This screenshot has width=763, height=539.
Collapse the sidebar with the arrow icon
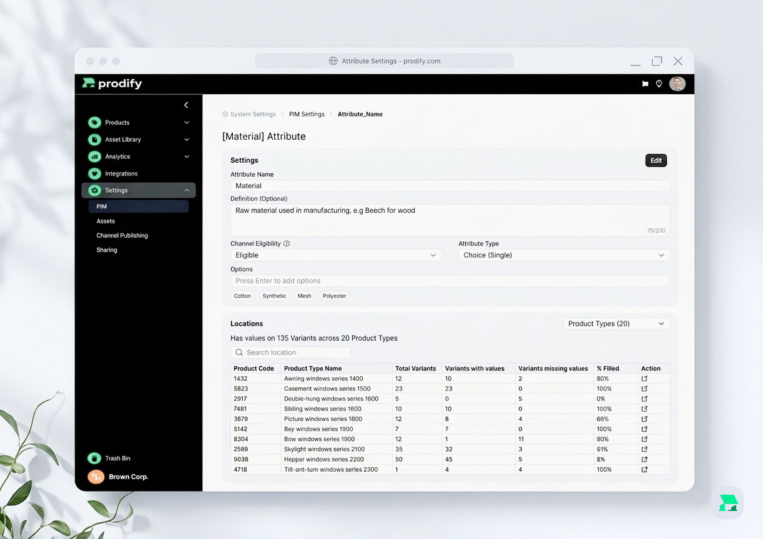click(x=186, y=105)
